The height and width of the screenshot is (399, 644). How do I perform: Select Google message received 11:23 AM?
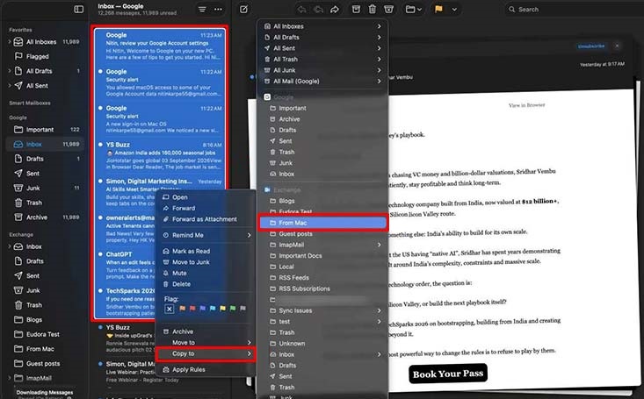point(160,46)
